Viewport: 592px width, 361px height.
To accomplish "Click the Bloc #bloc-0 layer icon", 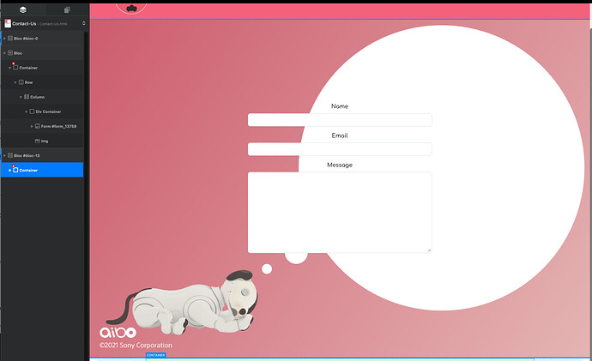I will pyautogui.click(x=10, y=39).
